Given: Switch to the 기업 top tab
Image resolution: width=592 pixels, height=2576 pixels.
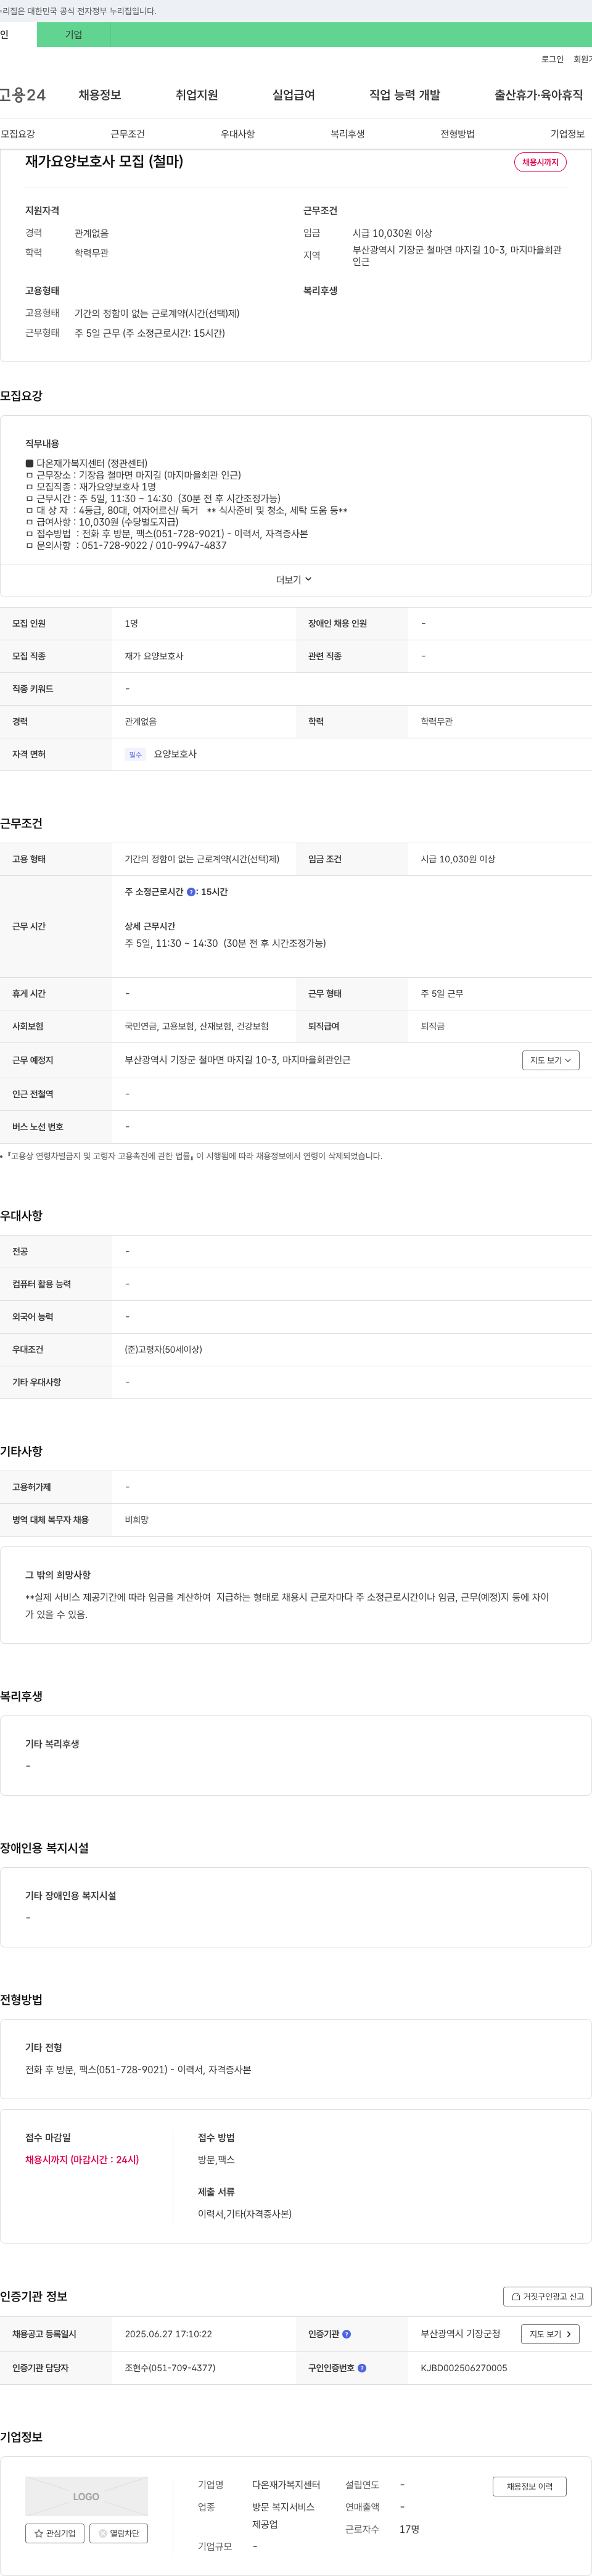Looking at the screenshot, I should [x=74, y=35].
